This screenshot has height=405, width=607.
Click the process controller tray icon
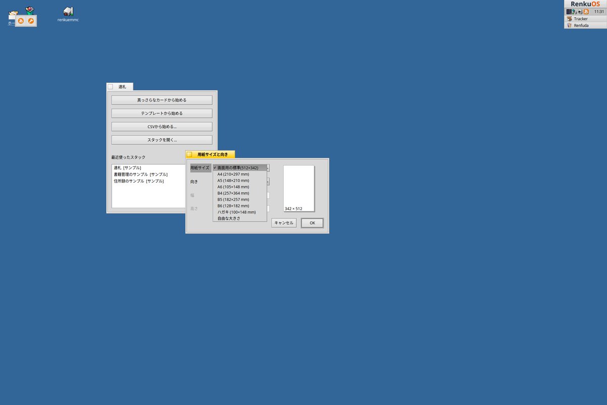pyautogui.click(x=569, y=11)
